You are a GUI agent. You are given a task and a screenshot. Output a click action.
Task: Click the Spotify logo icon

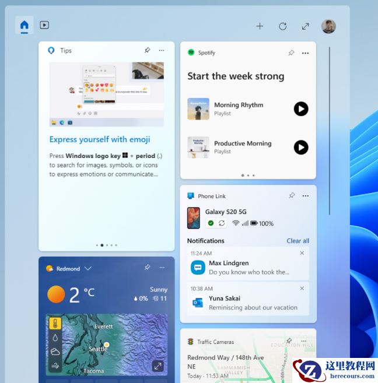[191, 52]
